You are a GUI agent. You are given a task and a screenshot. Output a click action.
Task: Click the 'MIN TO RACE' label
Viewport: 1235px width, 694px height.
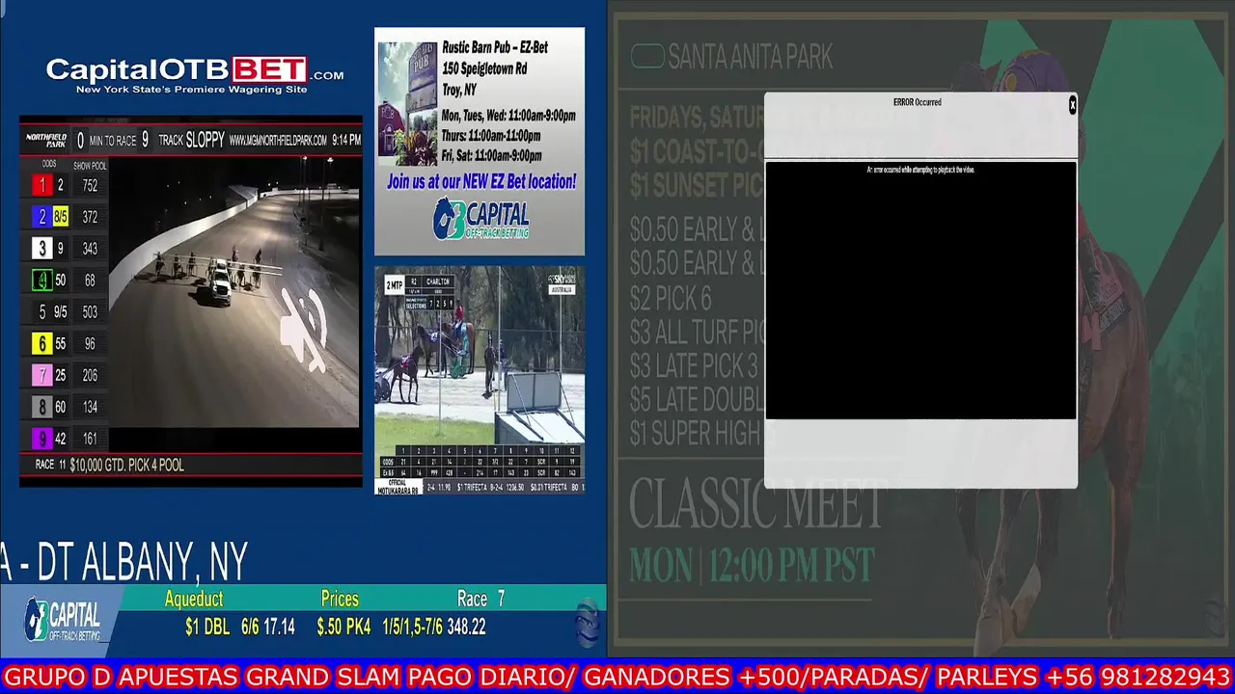[113, 141]
